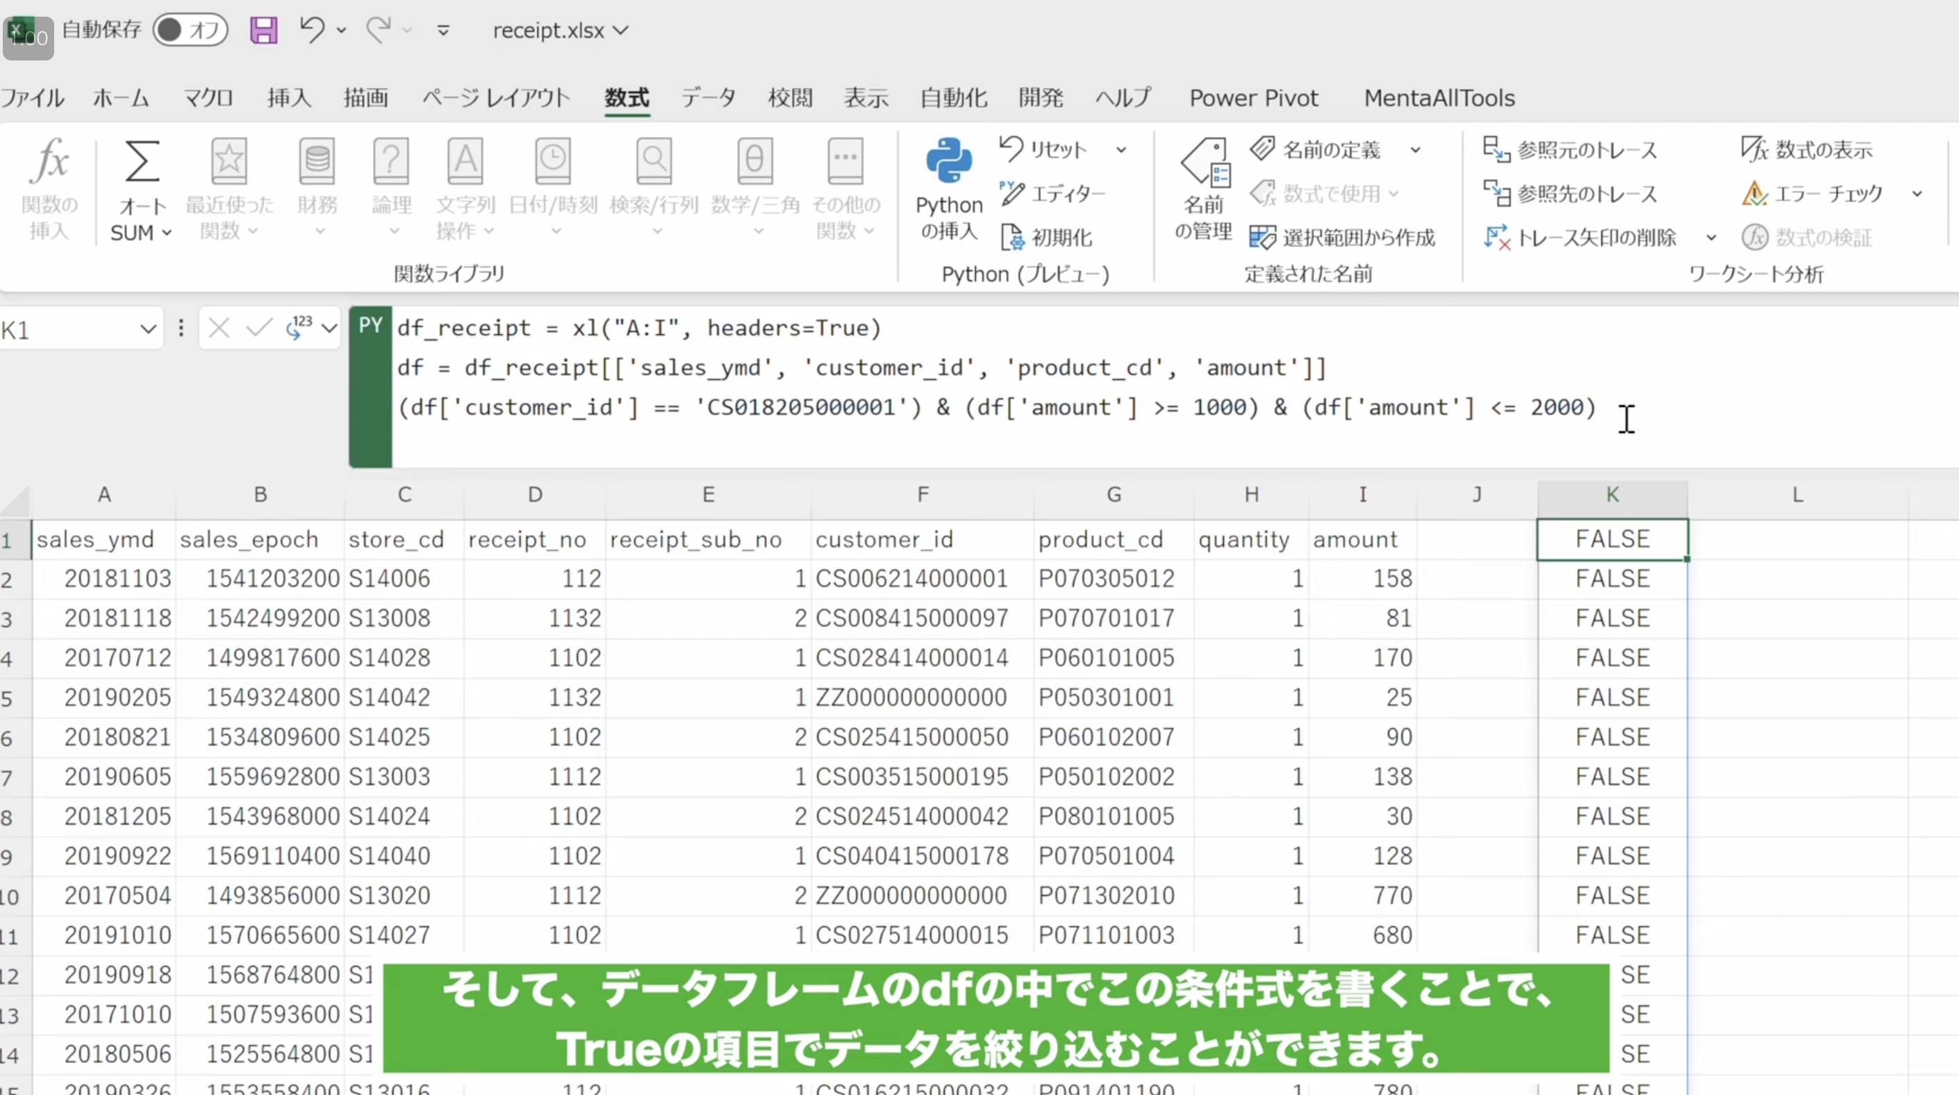Expand the リセット dropdown arrow
The height and width of the screenshot is (1095, 1959).
coord(1122,150)
